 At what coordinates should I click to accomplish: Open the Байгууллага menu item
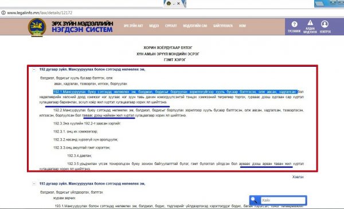(x=223, y=26)
